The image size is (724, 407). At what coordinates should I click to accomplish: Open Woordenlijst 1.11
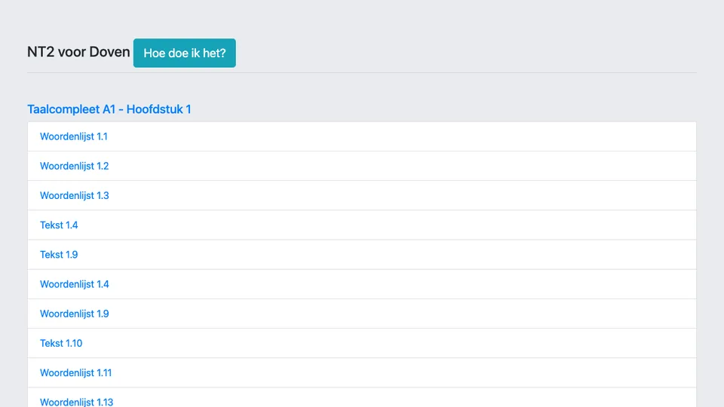[x=75, y=373]
